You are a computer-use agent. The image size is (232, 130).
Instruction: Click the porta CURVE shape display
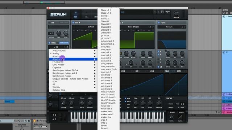(x=180, y=117)
